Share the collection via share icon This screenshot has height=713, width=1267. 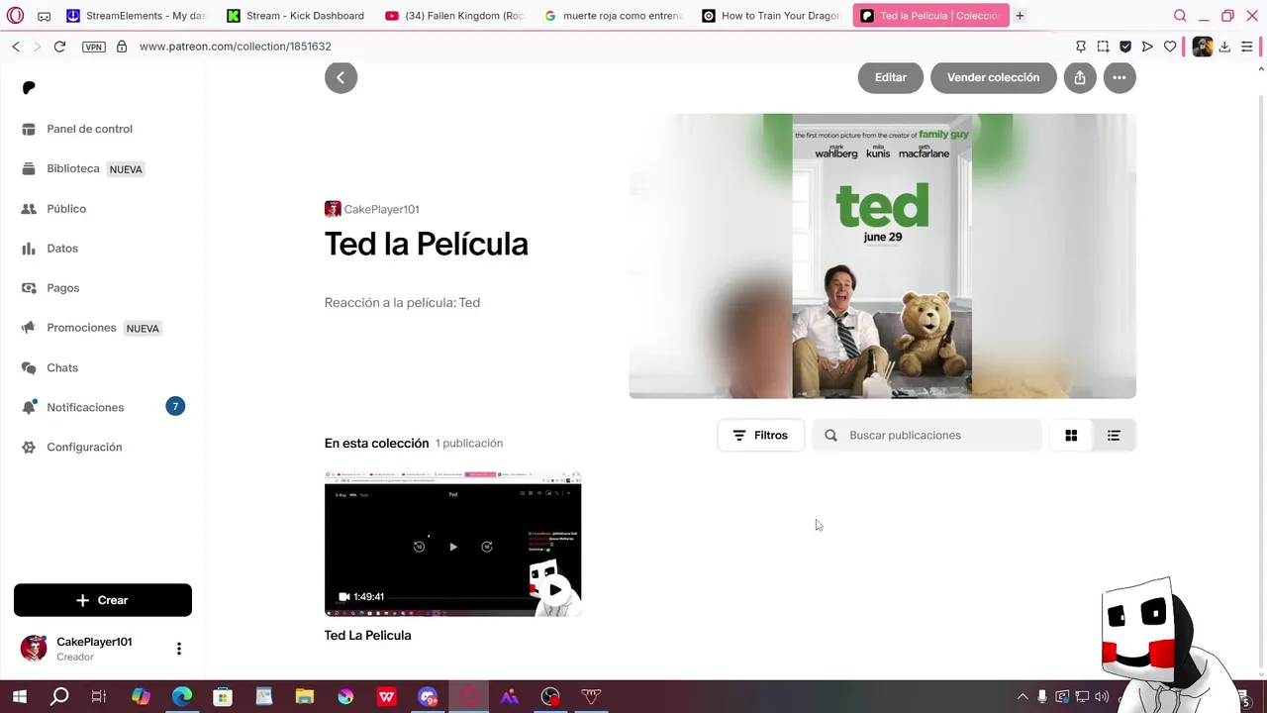coord(1080,77)
